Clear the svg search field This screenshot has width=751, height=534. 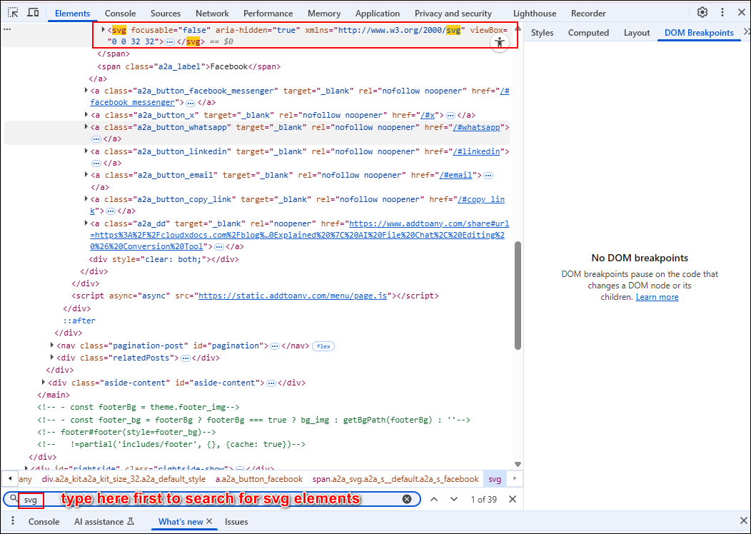(x=407, y=499)
